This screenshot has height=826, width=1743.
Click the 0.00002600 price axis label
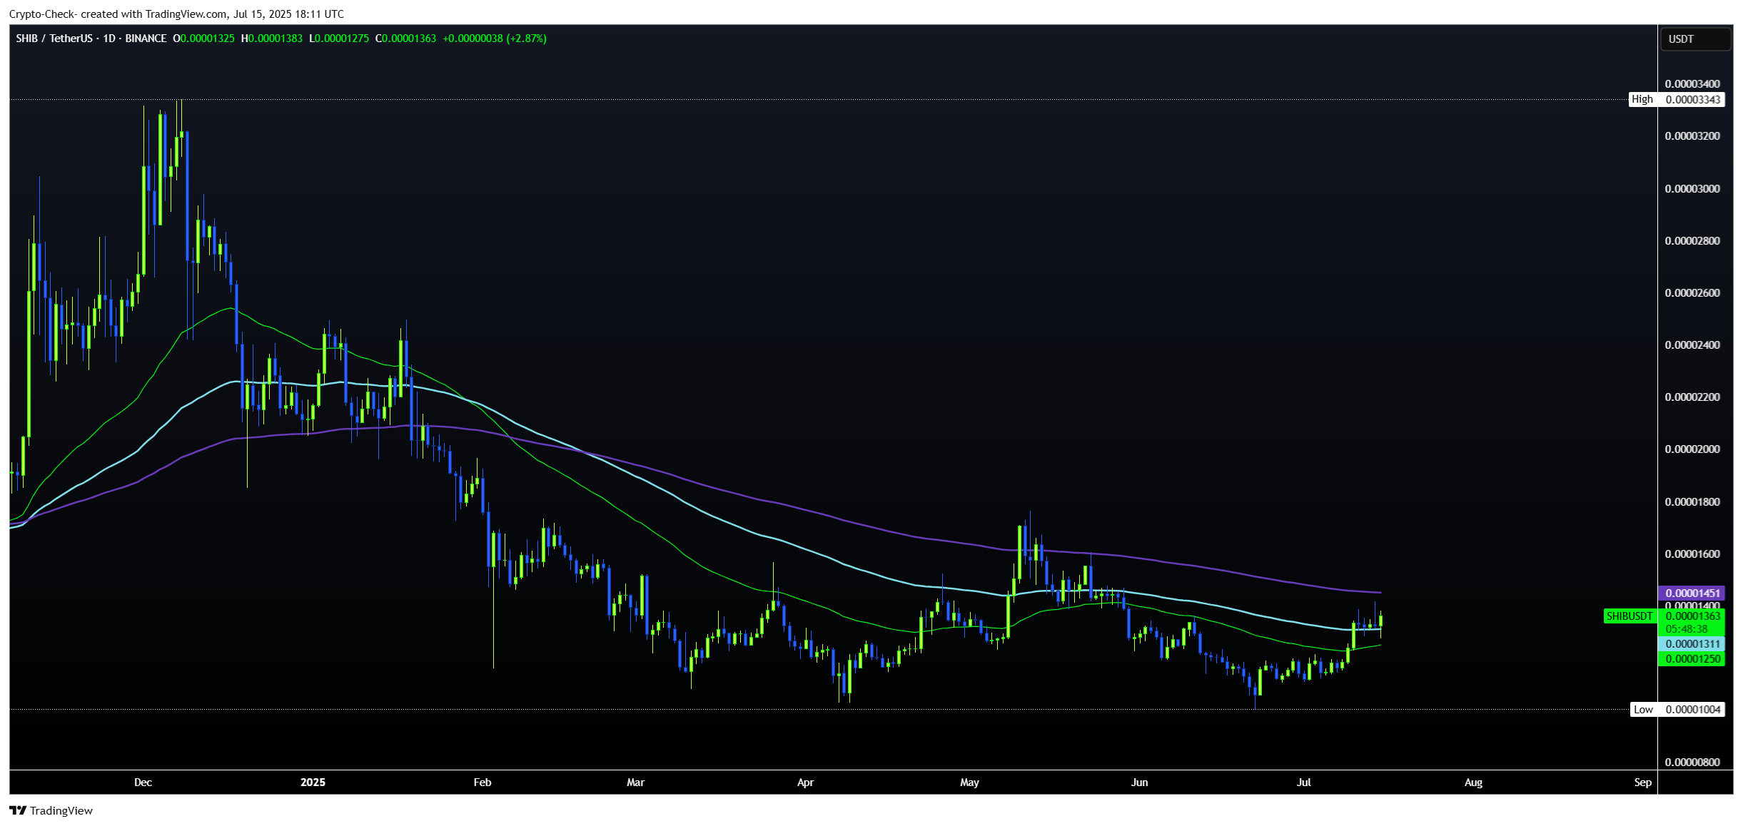(1692, 293)
